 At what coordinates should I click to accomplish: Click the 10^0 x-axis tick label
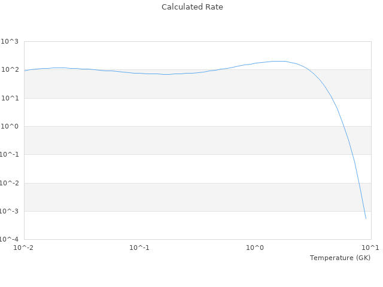[256, 248]
